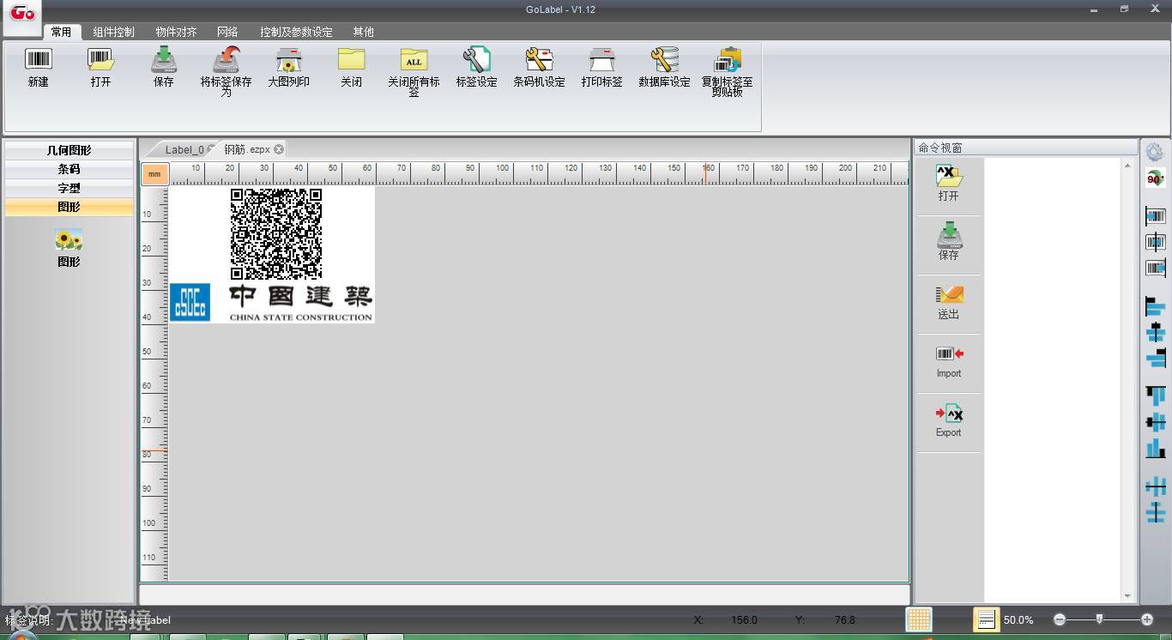
Task: Click the 命令视窗 panel title
Action: tap(940, 148)
